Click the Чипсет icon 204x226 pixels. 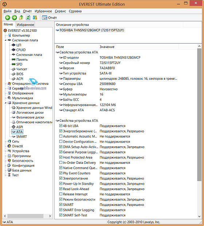point(13,69)
